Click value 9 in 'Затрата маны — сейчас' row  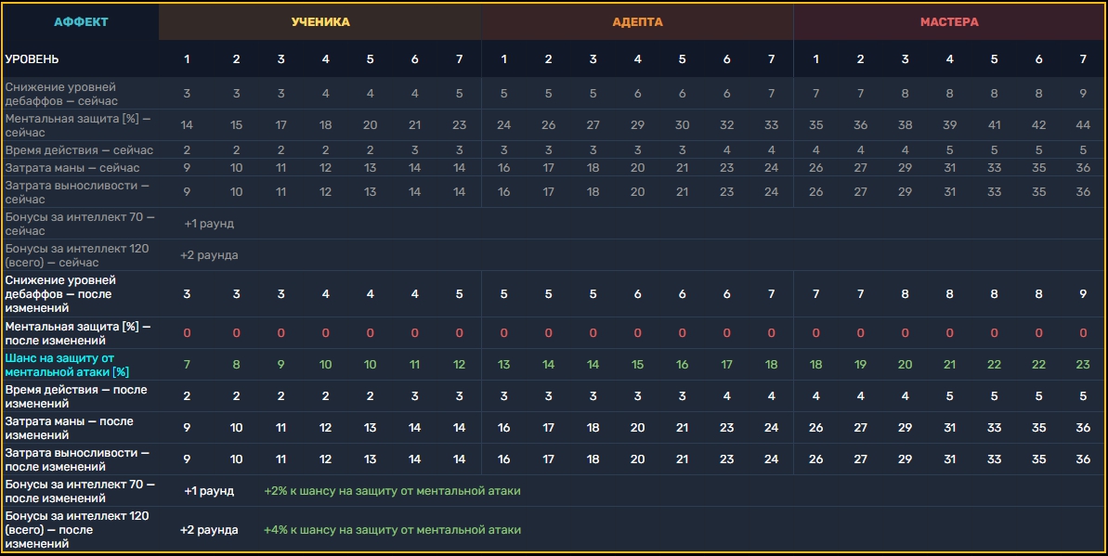[187, 167]
